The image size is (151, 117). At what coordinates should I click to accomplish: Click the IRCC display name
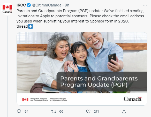(x=21, y=5)
